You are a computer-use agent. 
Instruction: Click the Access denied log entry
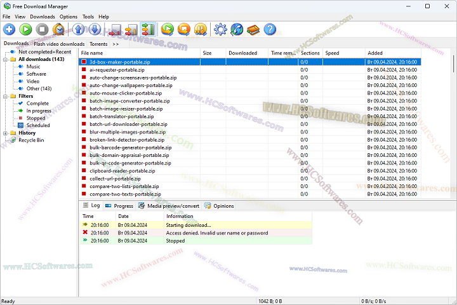pyautogui.click(x=196, y=233)
